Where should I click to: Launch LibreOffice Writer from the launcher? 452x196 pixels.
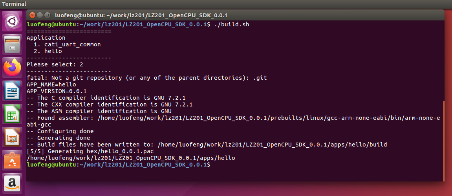pyautogui.click(x=13, y=90)
